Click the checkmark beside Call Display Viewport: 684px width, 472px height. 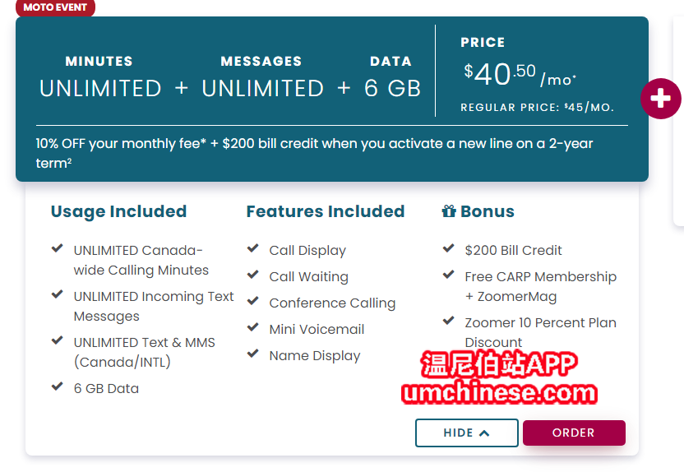pos(253,248)
